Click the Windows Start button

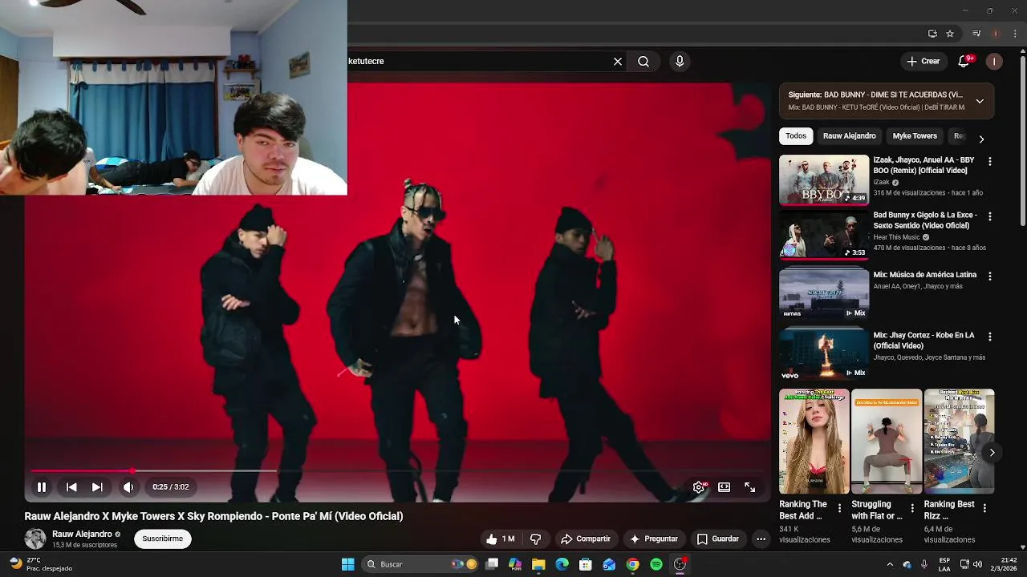[x=347, y=564]
